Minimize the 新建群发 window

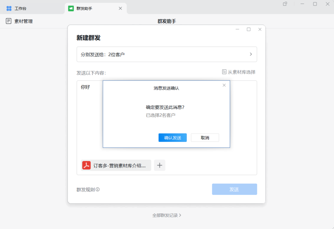tap(238, 29)
